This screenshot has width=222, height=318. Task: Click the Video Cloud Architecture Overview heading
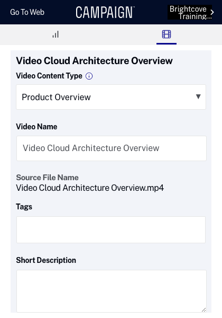click(94, 60)
